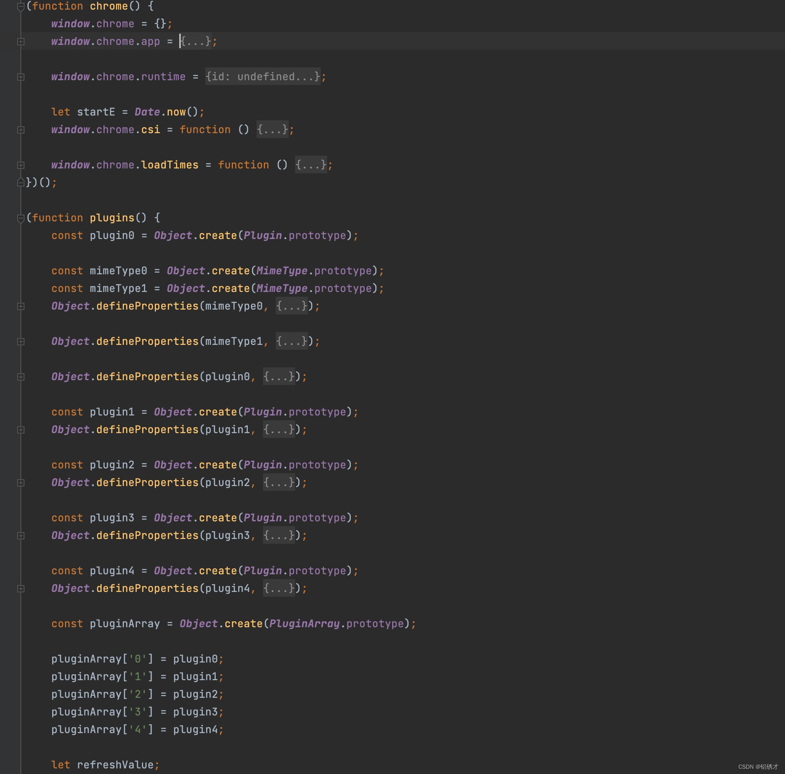Click folded {...} placeholder of chrome.app
The image size is (785, 774).
(x=196, y=41)
